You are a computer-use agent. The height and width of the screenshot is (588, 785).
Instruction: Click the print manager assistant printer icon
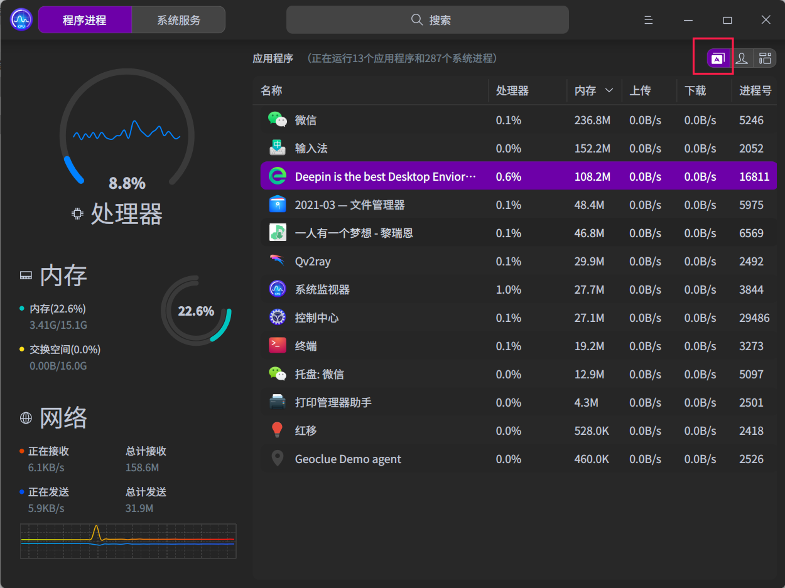[x=277, y=402]
